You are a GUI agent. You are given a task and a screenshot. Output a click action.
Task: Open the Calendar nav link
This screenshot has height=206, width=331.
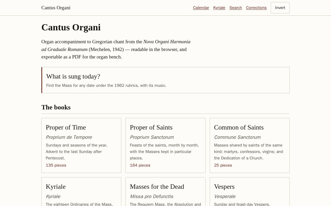[201, 8]
